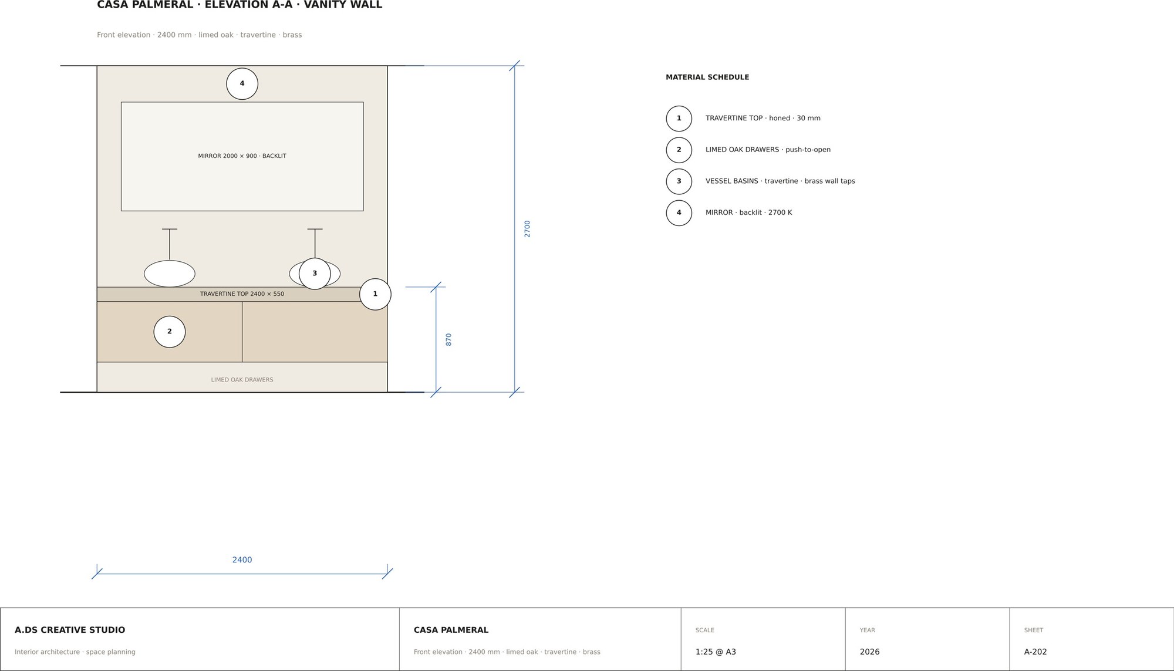The height and width of the screenshot is (671, 1174).
Task: Click 'A.DS CREATIVE STUDIO' in title block
Action: coord(70,630)
